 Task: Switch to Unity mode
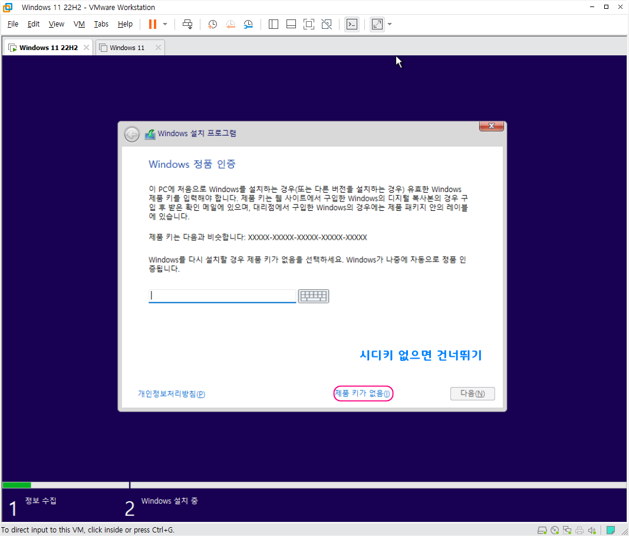tap(327, 25)
